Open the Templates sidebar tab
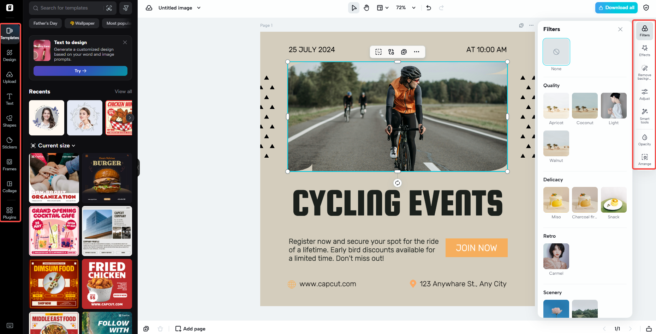The image size is (656, 334). pyautogui.click(x=10, y=34)
